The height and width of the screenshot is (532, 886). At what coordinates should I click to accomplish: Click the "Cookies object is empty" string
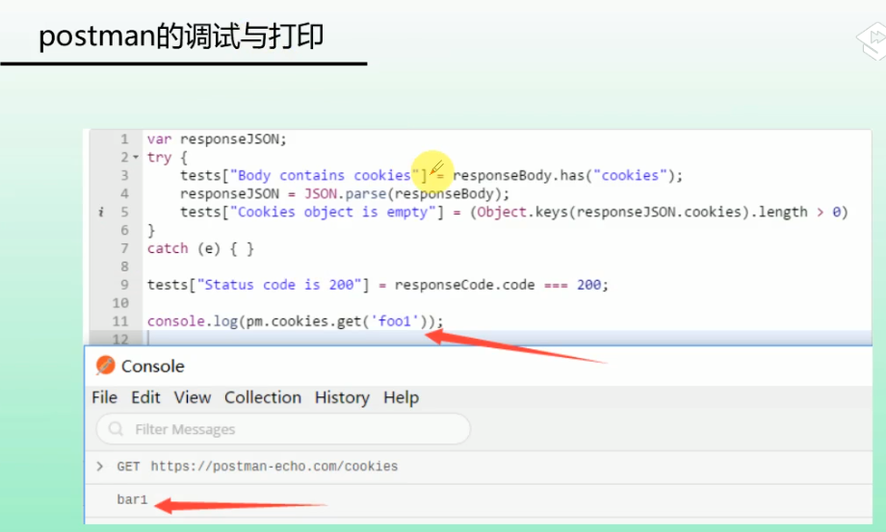coord(333,212)
